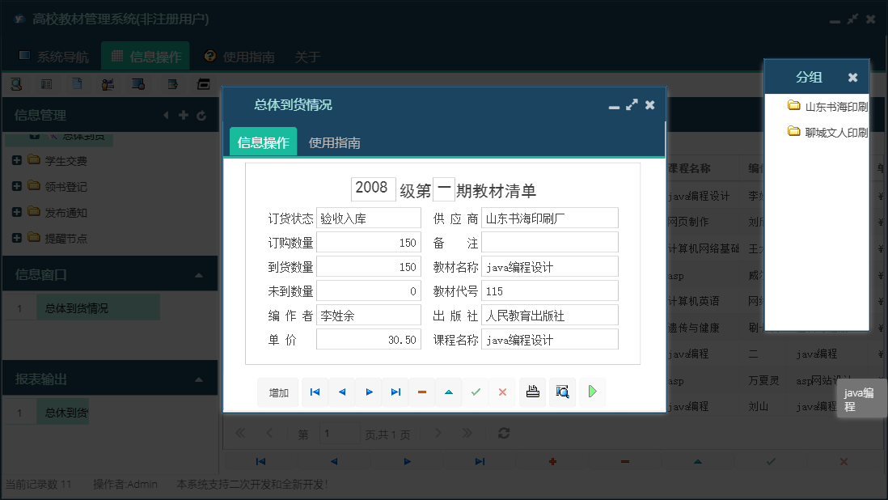Cancel editing with the red X icon
Screen dimensions: 888x500
click(x=502, y=392)
